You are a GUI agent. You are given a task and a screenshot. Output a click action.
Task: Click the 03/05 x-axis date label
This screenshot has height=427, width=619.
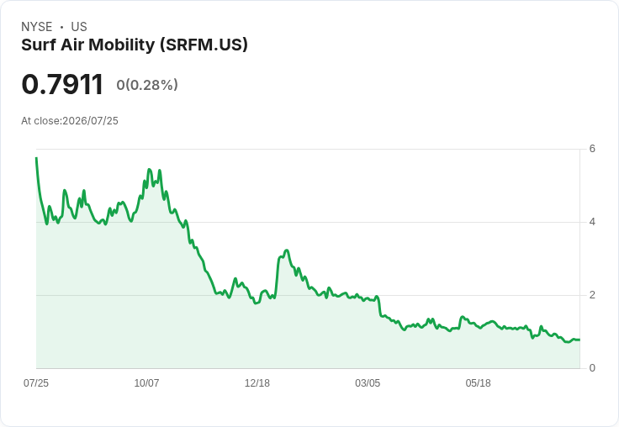point(368,382)
